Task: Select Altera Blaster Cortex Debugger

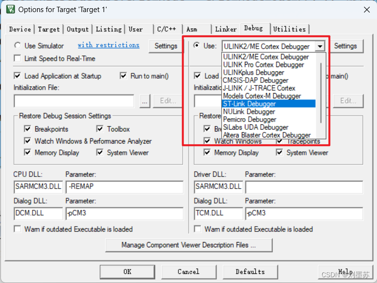Action: point(269,135)
